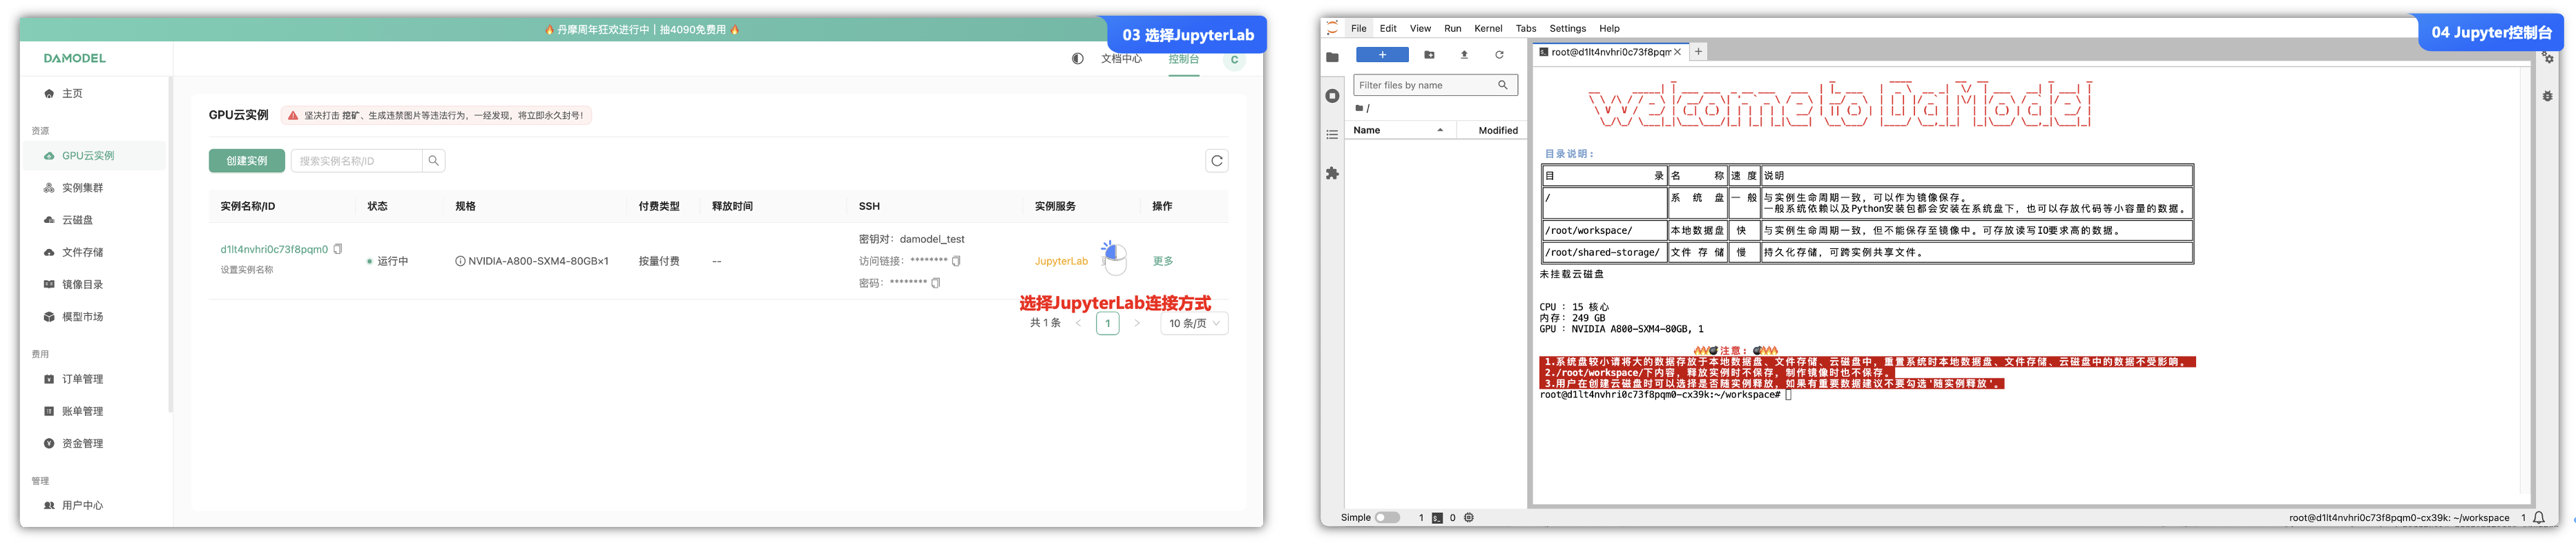The height and width of the screenshot is (545, 2576).
Task: Open Running Terminals and Kernels sidebar icon
Action: [1332, 96]
